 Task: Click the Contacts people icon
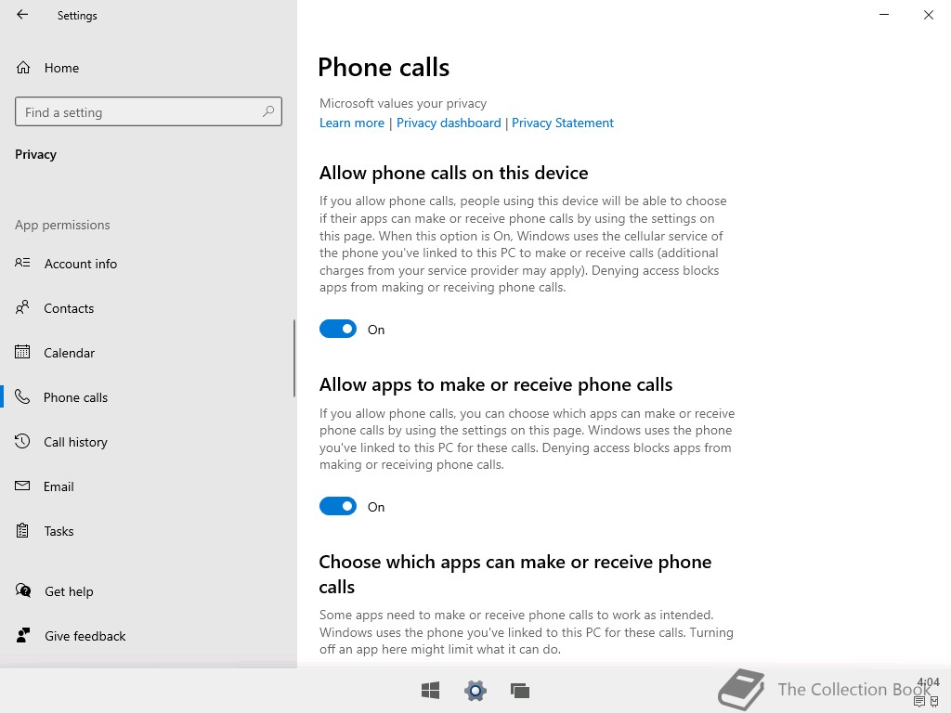pos(22,307)
